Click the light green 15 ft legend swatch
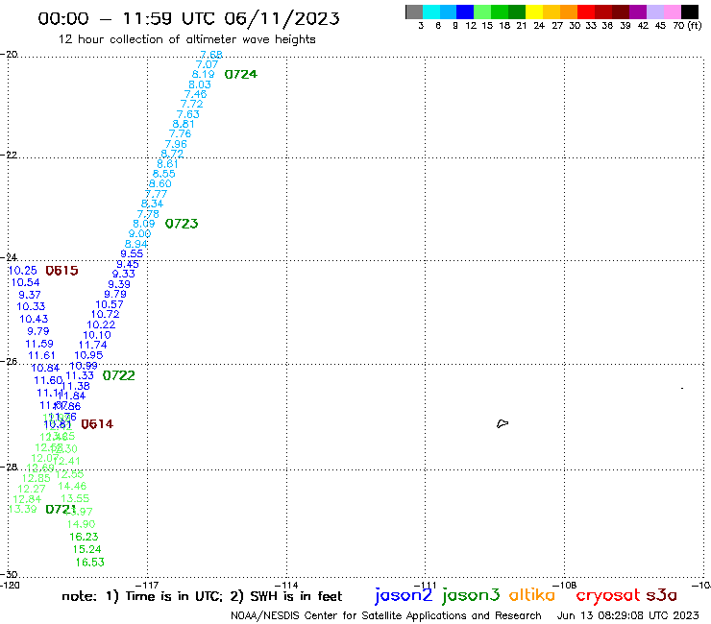711x624 pixels. coord(482,12)
